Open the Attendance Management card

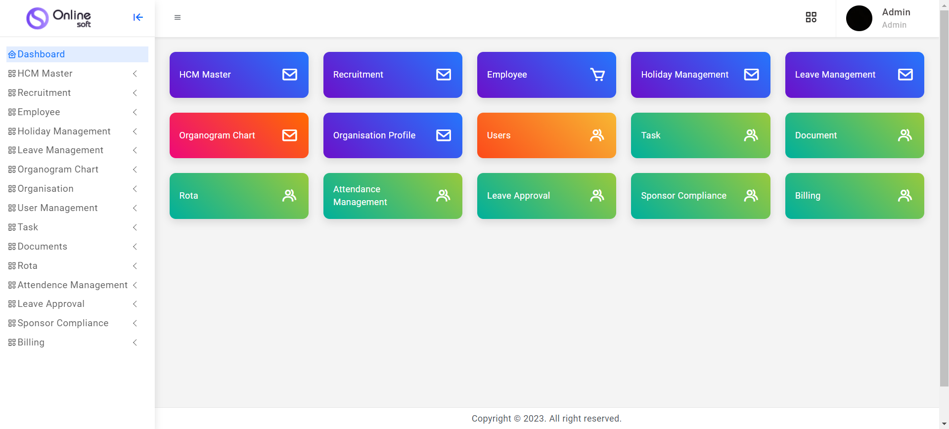coord(393,196)
